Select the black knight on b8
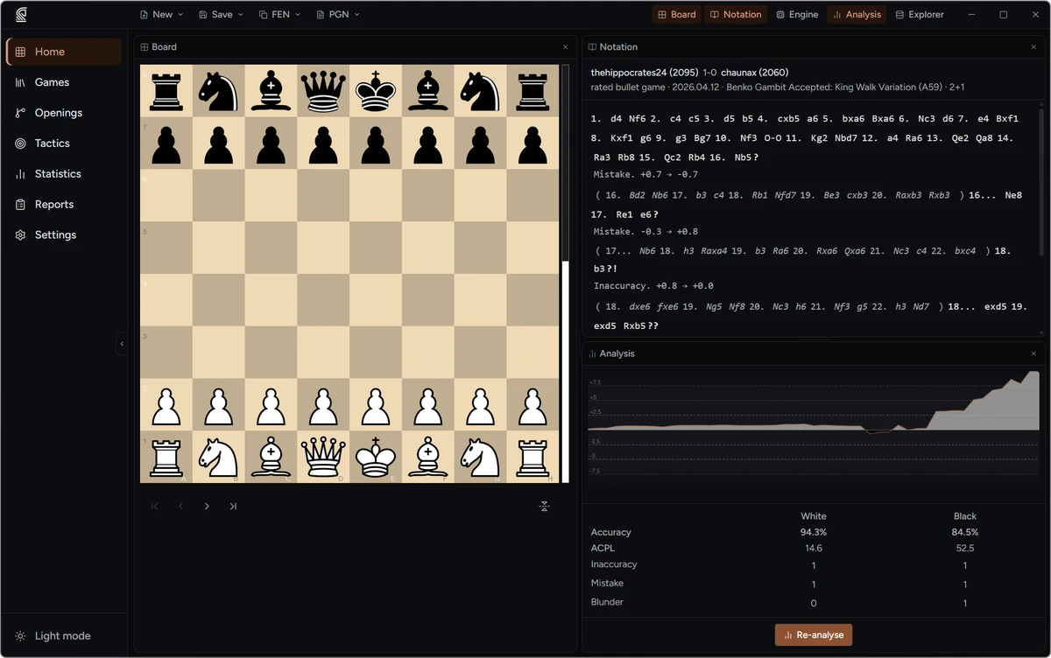The height and width of the screenshot is (658, 1051). click(x=218, y=90)
